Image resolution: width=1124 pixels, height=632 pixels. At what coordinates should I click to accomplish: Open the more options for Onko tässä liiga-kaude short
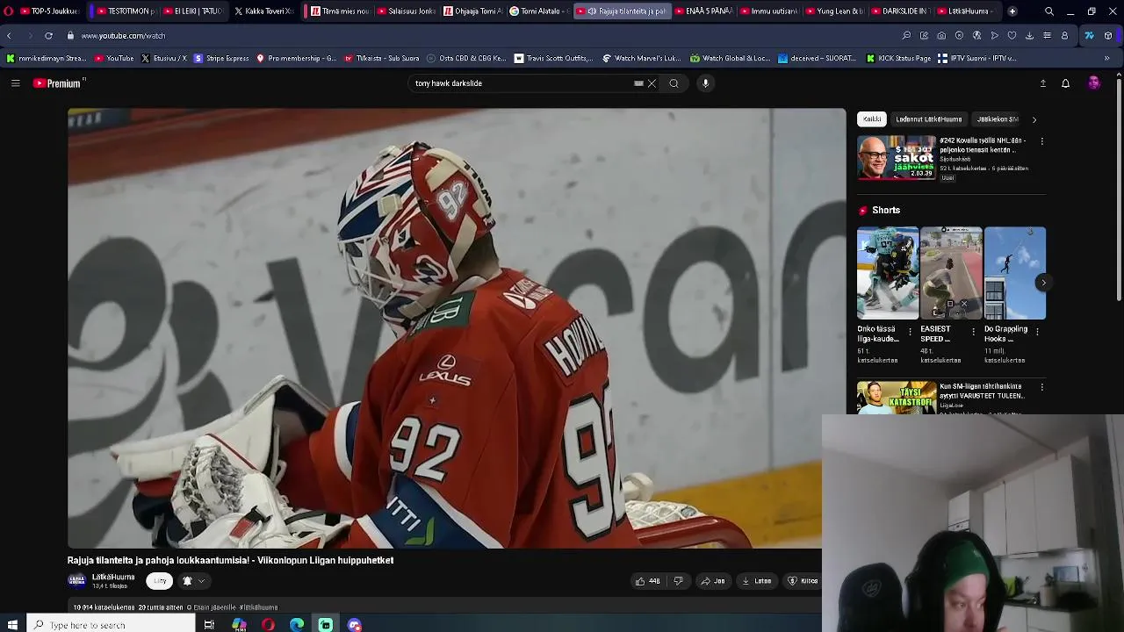click(910, 332)
